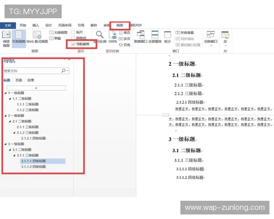Viewport: 274px width, 219px height.
Task: Collapse the '3.1.1 三级标题' tree node
Action: [14, 155]
